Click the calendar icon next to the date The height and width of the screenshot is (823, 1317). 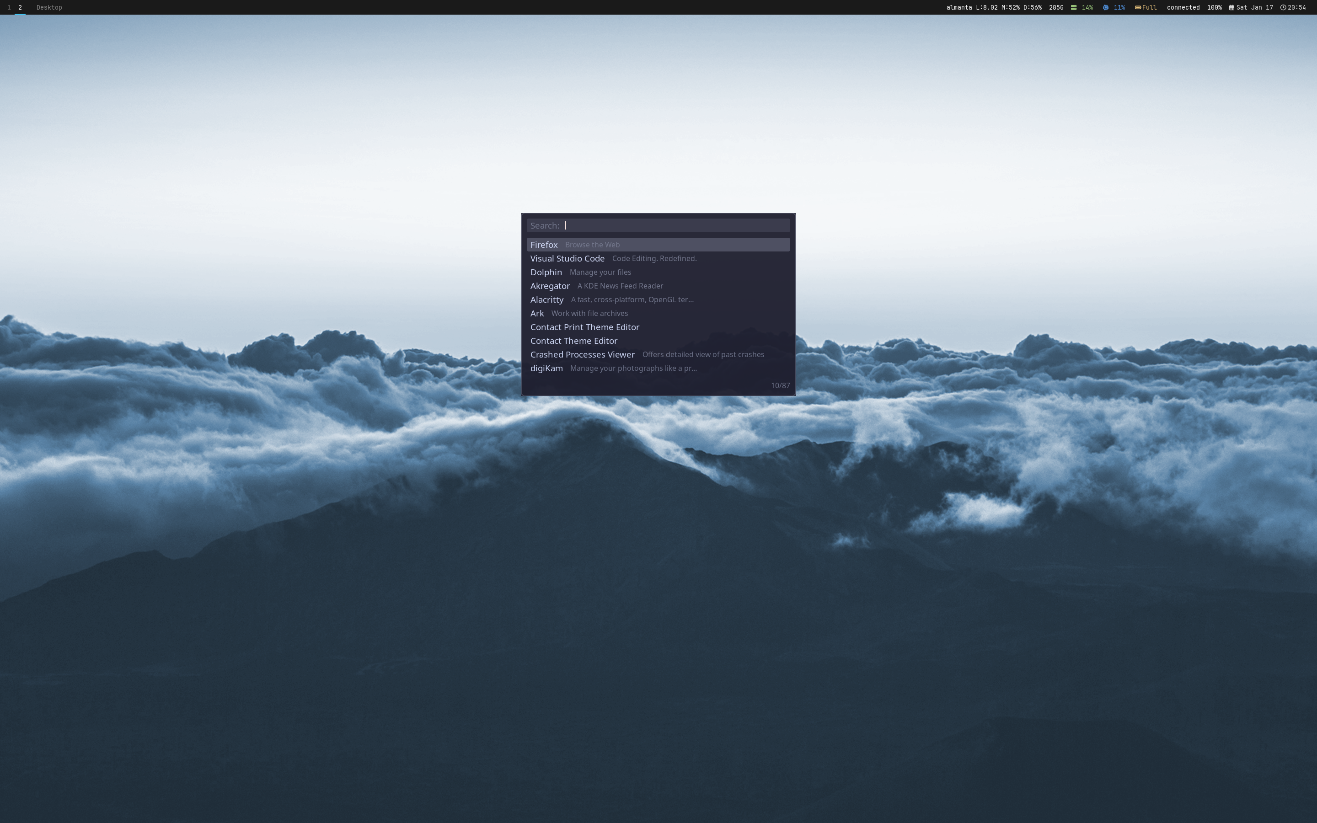coord(1231,7)
